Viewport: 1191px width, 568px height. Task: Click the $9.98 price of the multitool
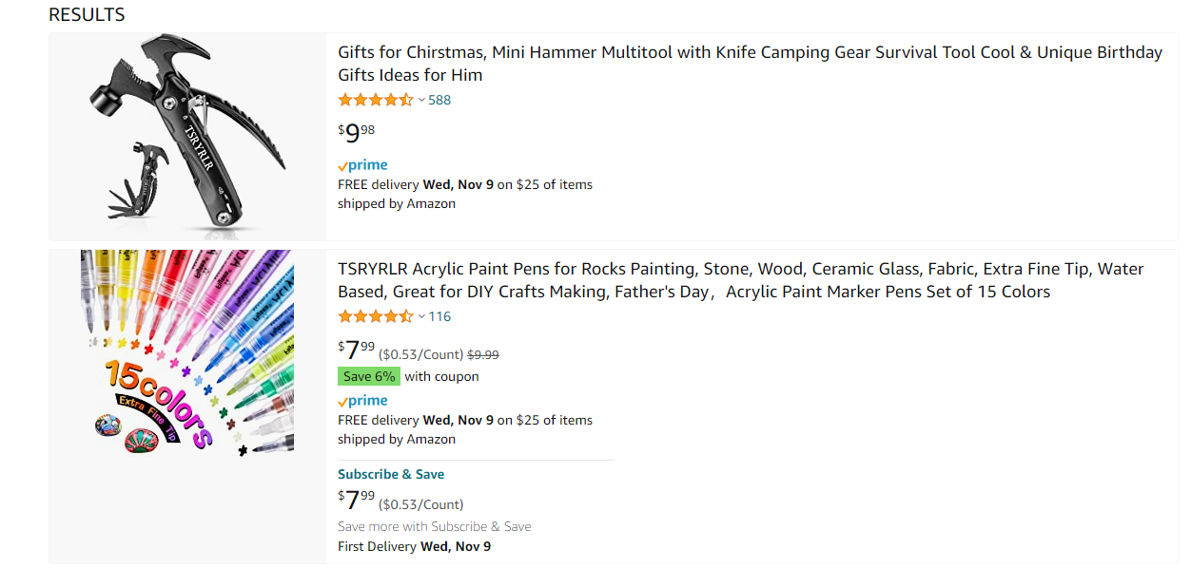coord(357,133)
